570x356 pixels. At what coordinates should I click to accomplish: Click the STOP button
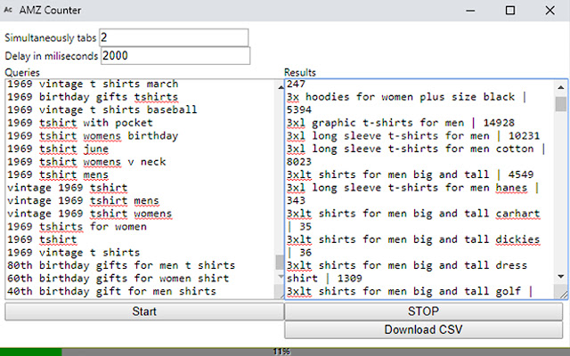click(424, 311)
